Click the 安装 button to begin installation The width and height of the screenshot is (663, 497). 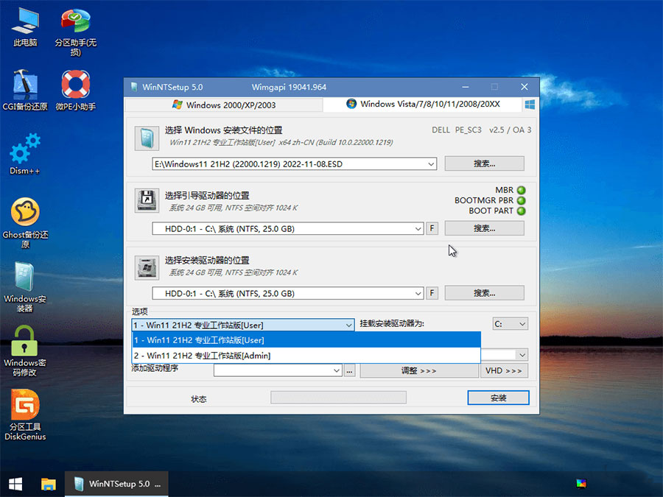point(498,397)
